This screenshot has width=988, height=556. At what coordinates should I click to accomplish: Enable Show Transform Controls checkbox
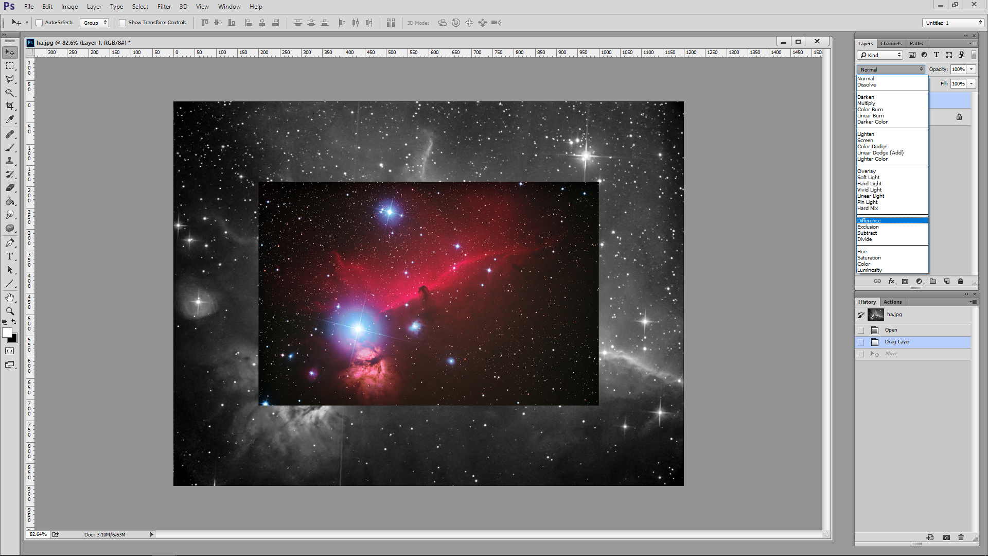(x=122, y=23)
